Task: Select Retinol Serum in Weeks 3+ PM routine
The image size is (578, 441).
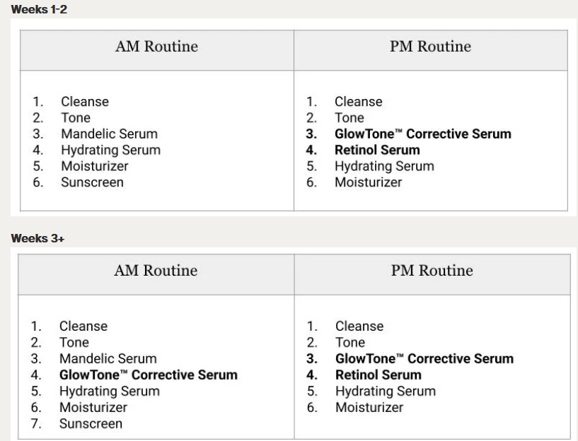Action: [378, 375]
